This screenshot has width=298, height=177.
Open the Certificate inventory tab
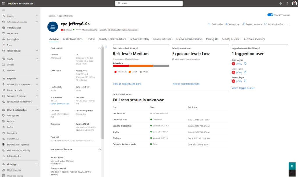click(254, 39)
